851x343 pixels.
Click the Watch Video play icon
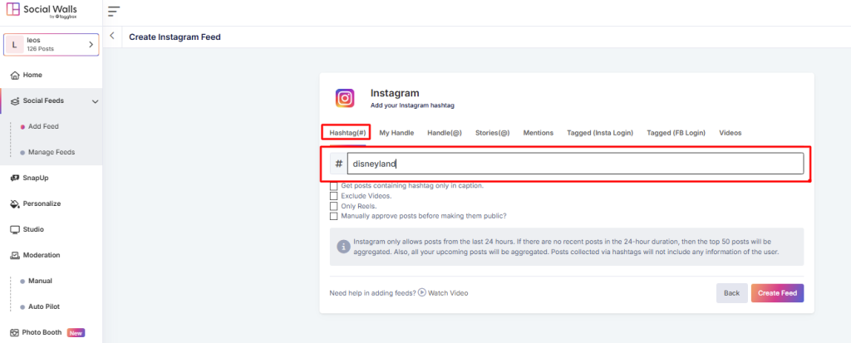pos(422,292)
